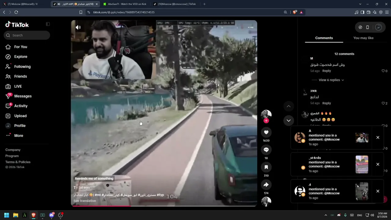
Task: Open a new browser tab
Action: [x=204, y=4]
